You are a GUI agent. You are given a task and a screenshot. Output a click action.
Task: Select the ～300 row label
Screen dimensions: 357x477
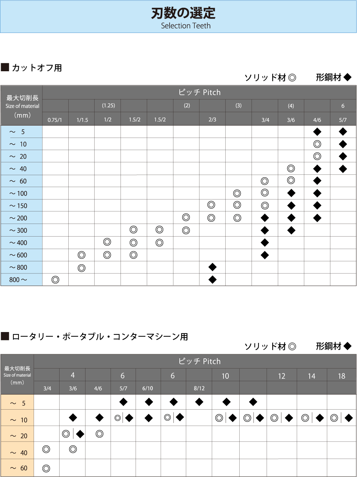[x=18, y=230]
